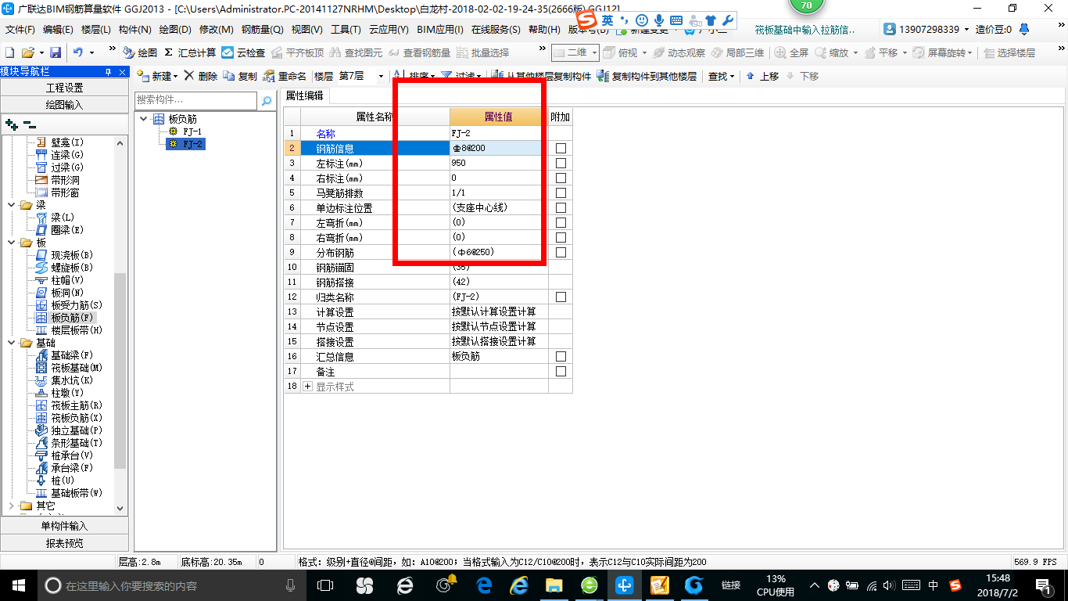Collapse the 板 folder in navigator

[x=11, y=243]
